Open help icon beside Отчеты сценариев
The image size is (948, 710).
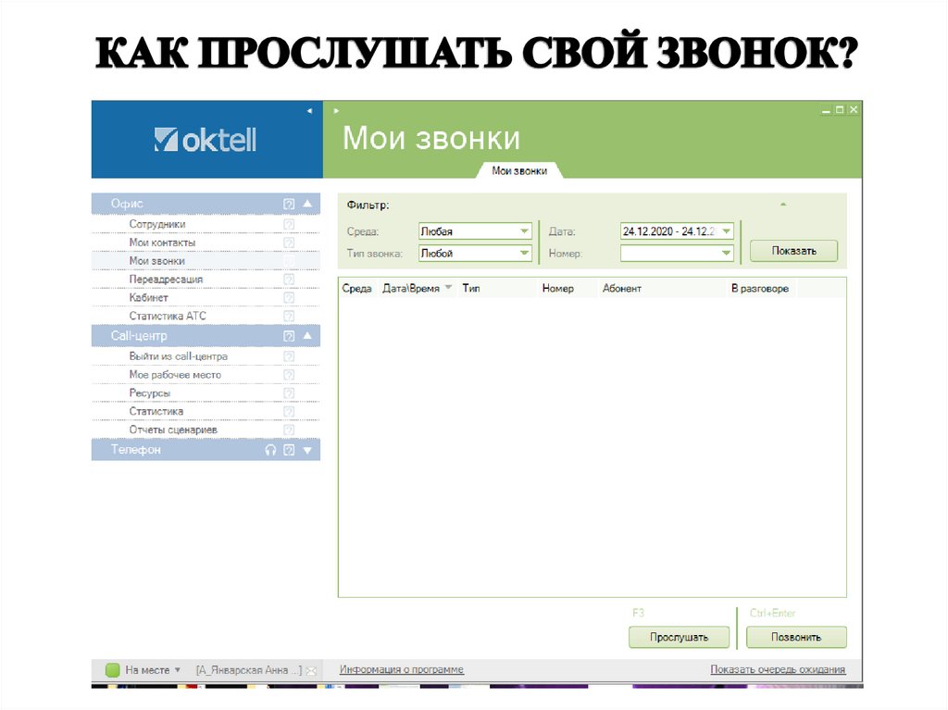pyautogui.click(x=289, y=430)
